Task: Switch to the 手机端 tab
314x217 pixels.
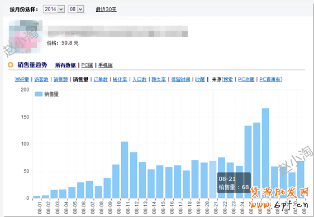Action: [106, 65]
